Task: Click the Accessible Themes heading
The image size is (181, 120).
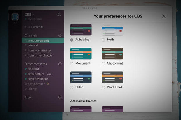Action: [x=83, y=101]
